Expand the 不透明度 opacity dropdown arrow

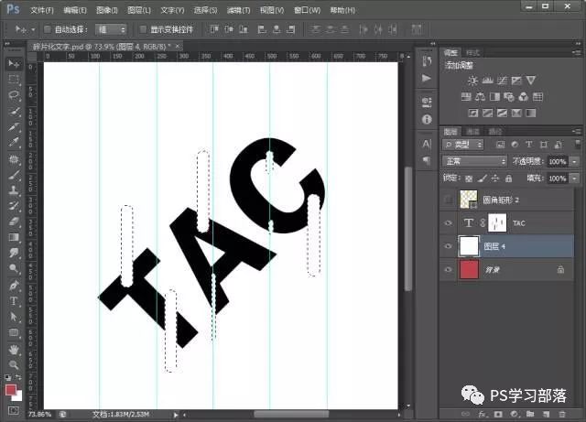pos(574,161)
